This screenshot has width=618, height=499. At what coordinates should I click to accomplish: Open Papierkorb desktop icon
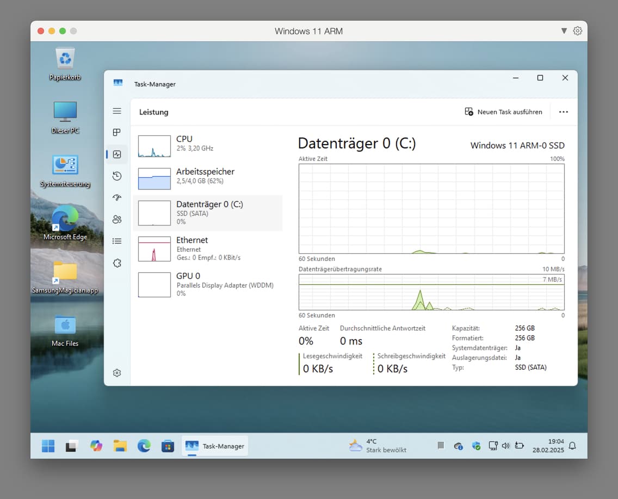65,64
